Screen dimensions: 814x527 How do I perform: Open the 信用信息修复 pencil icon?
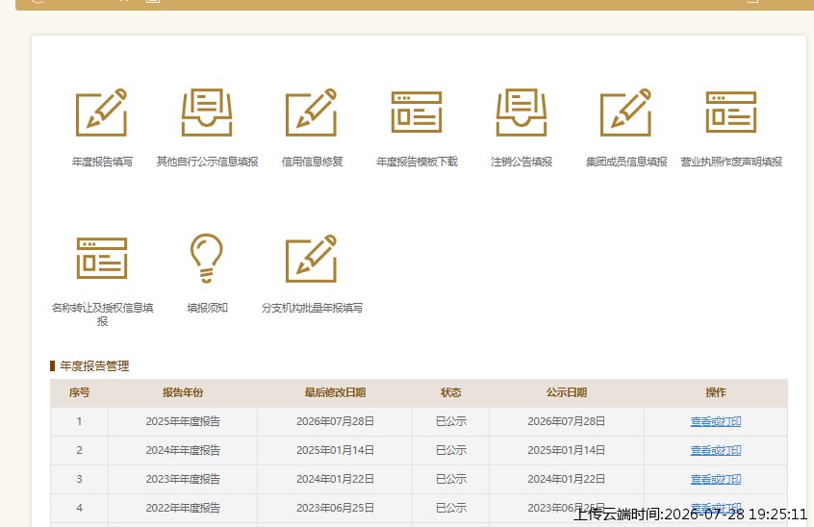pos(312,113)
